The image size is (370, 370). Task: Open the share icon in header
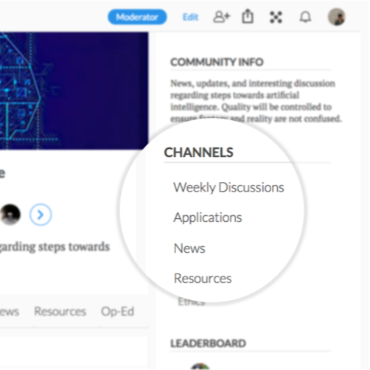[x=248, y=16]
